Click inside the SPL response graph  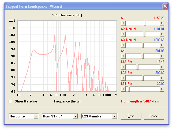tap(67, 56)
